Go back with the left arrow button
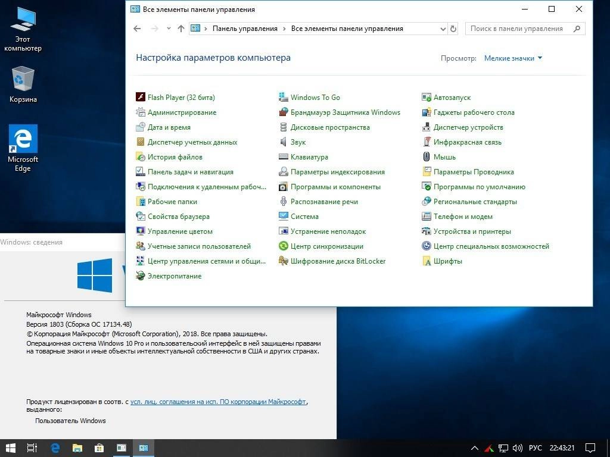Screen dimensions: 610x457 (x=137, y=29)
